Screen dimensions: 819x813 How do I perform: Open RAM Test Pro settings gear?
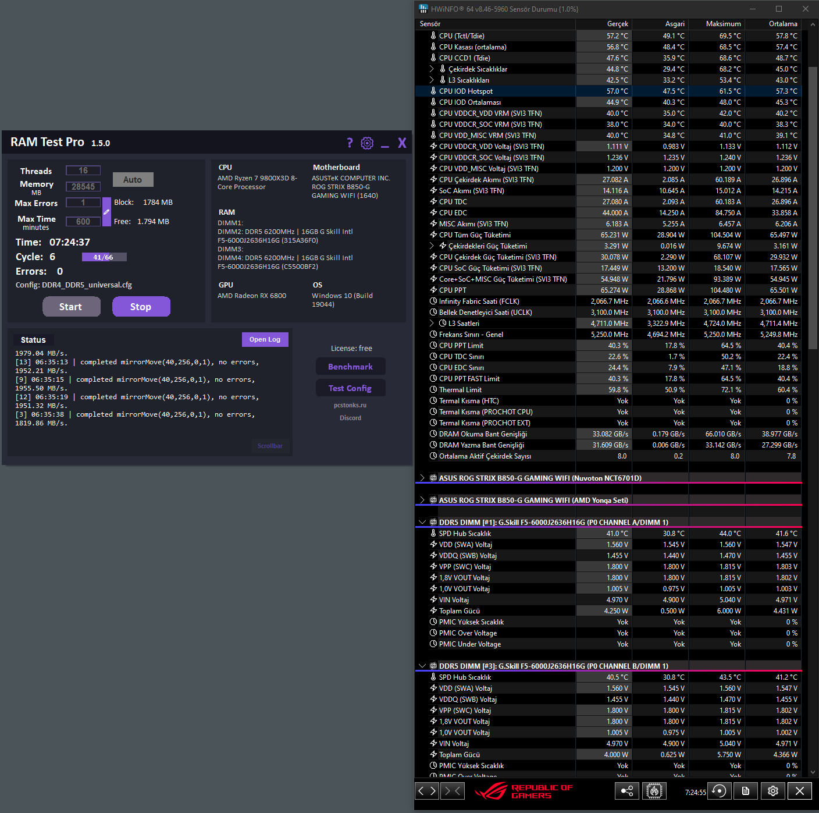pyautogui.click(x=367, y=143)
